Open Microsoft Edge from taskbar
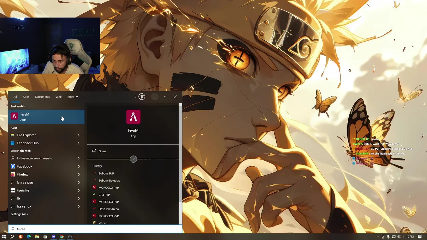This screenshot has width=427, height=240. coord(29,237)
